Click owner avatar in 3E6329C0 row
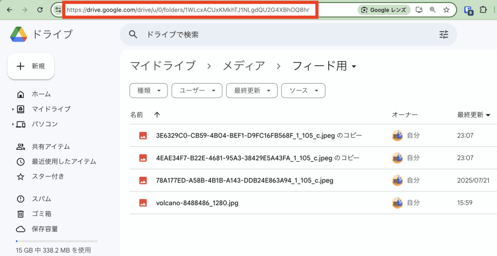Screen dimensions: 497x256 [x=397, y=136]
